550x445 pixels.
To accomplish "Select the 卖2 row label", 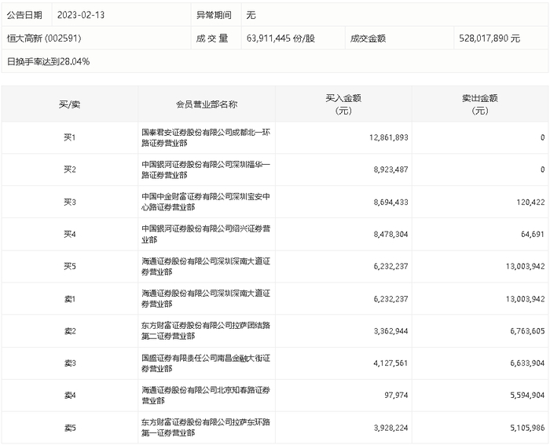I will pyautogui.click(x=69, y=331).
